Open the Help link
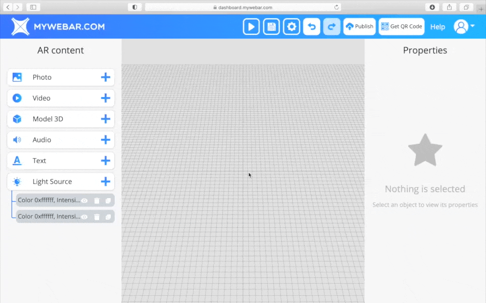Screen dimensions: 486x303 click(x=438, y=27)
